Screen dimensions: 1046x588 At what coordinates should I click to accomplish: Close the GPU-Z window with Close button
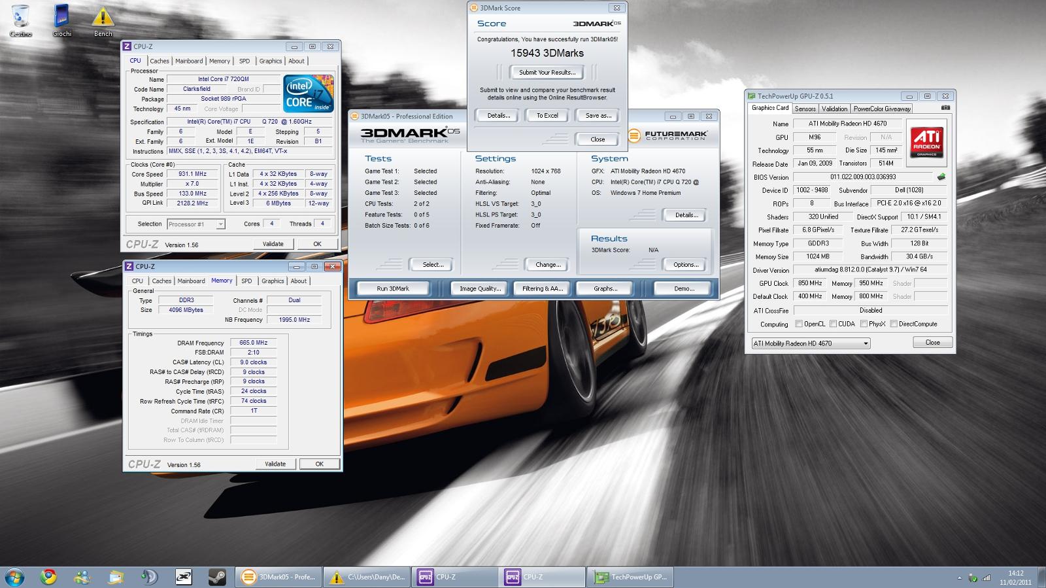(x=932, y=343)
